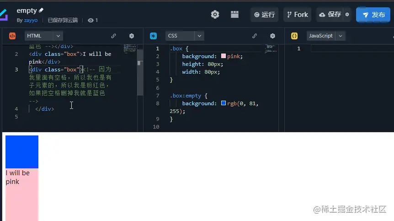Click the link icon in CSS panel

click(255, 36)
